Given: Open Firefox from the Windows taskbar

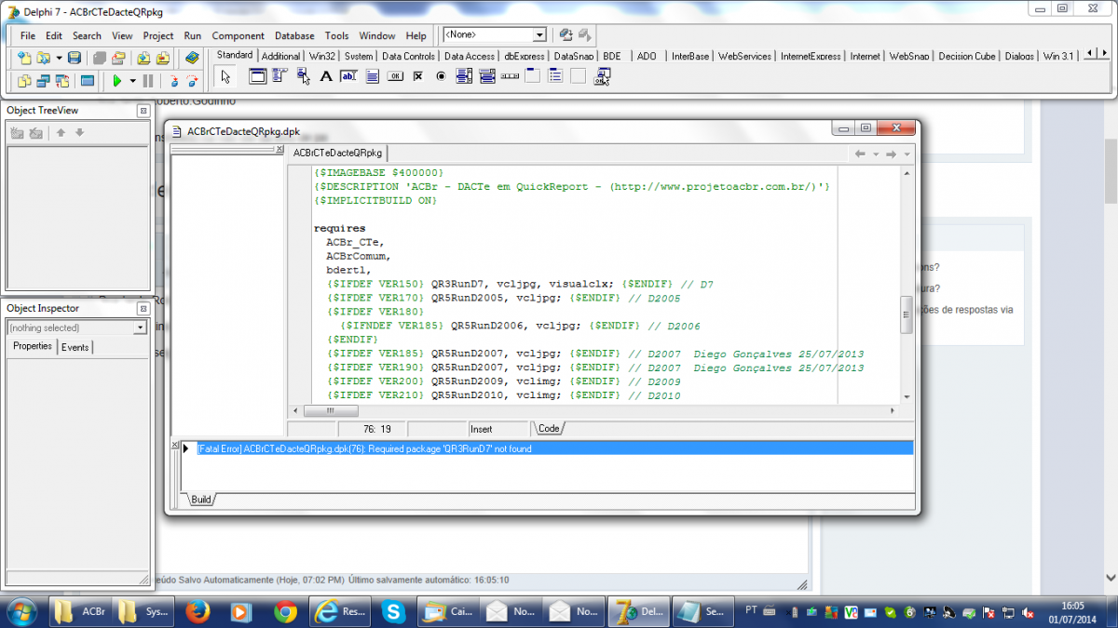Looking at the screenshot, I should pyautogui.click(x=197, y=611).
